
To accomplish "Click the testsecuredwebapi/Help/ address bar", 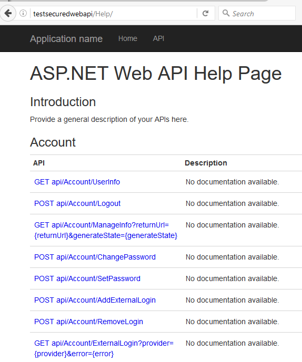I will pos(113,14).
